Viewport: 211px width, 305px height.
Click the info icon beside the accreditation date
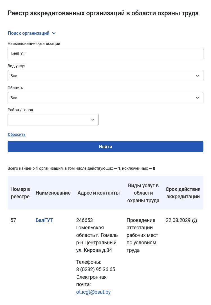pos(195,221)
